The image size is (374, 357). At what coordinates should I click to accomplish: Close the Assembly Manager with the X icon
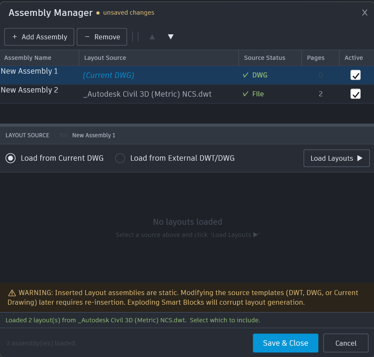364,13
